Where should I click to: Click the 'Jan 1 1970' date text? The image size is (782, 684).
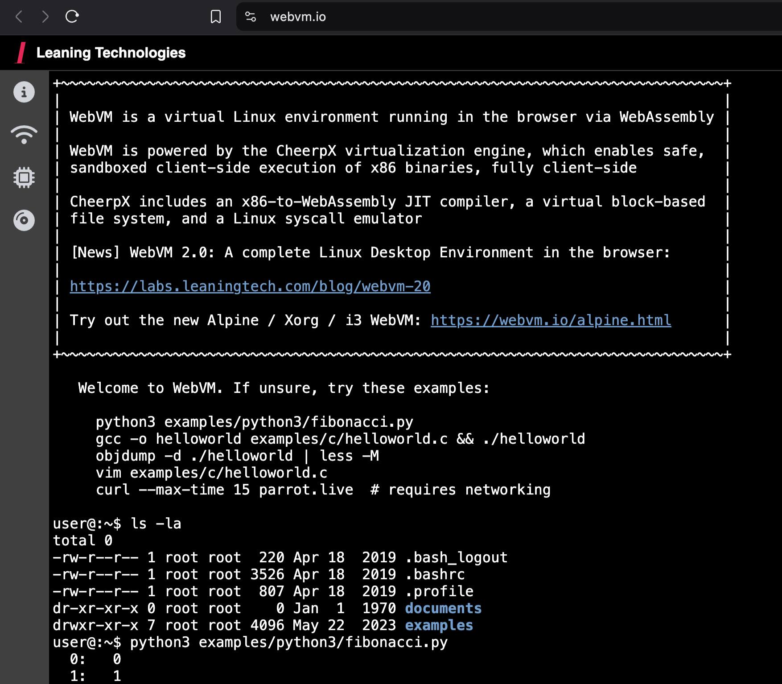pyautogui.click(x=344, y=608)
